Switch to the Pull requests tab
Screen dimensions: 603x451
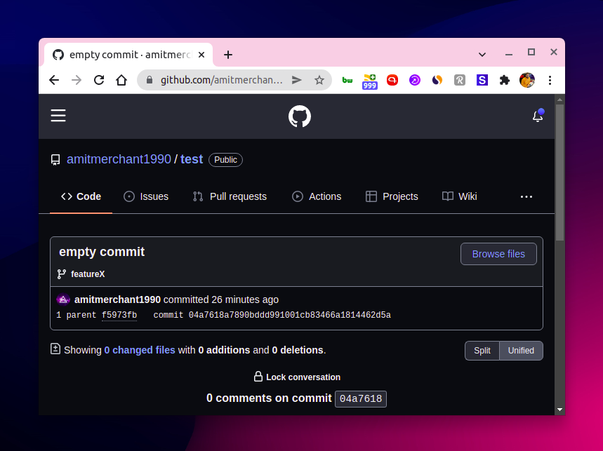pos(230,196)
